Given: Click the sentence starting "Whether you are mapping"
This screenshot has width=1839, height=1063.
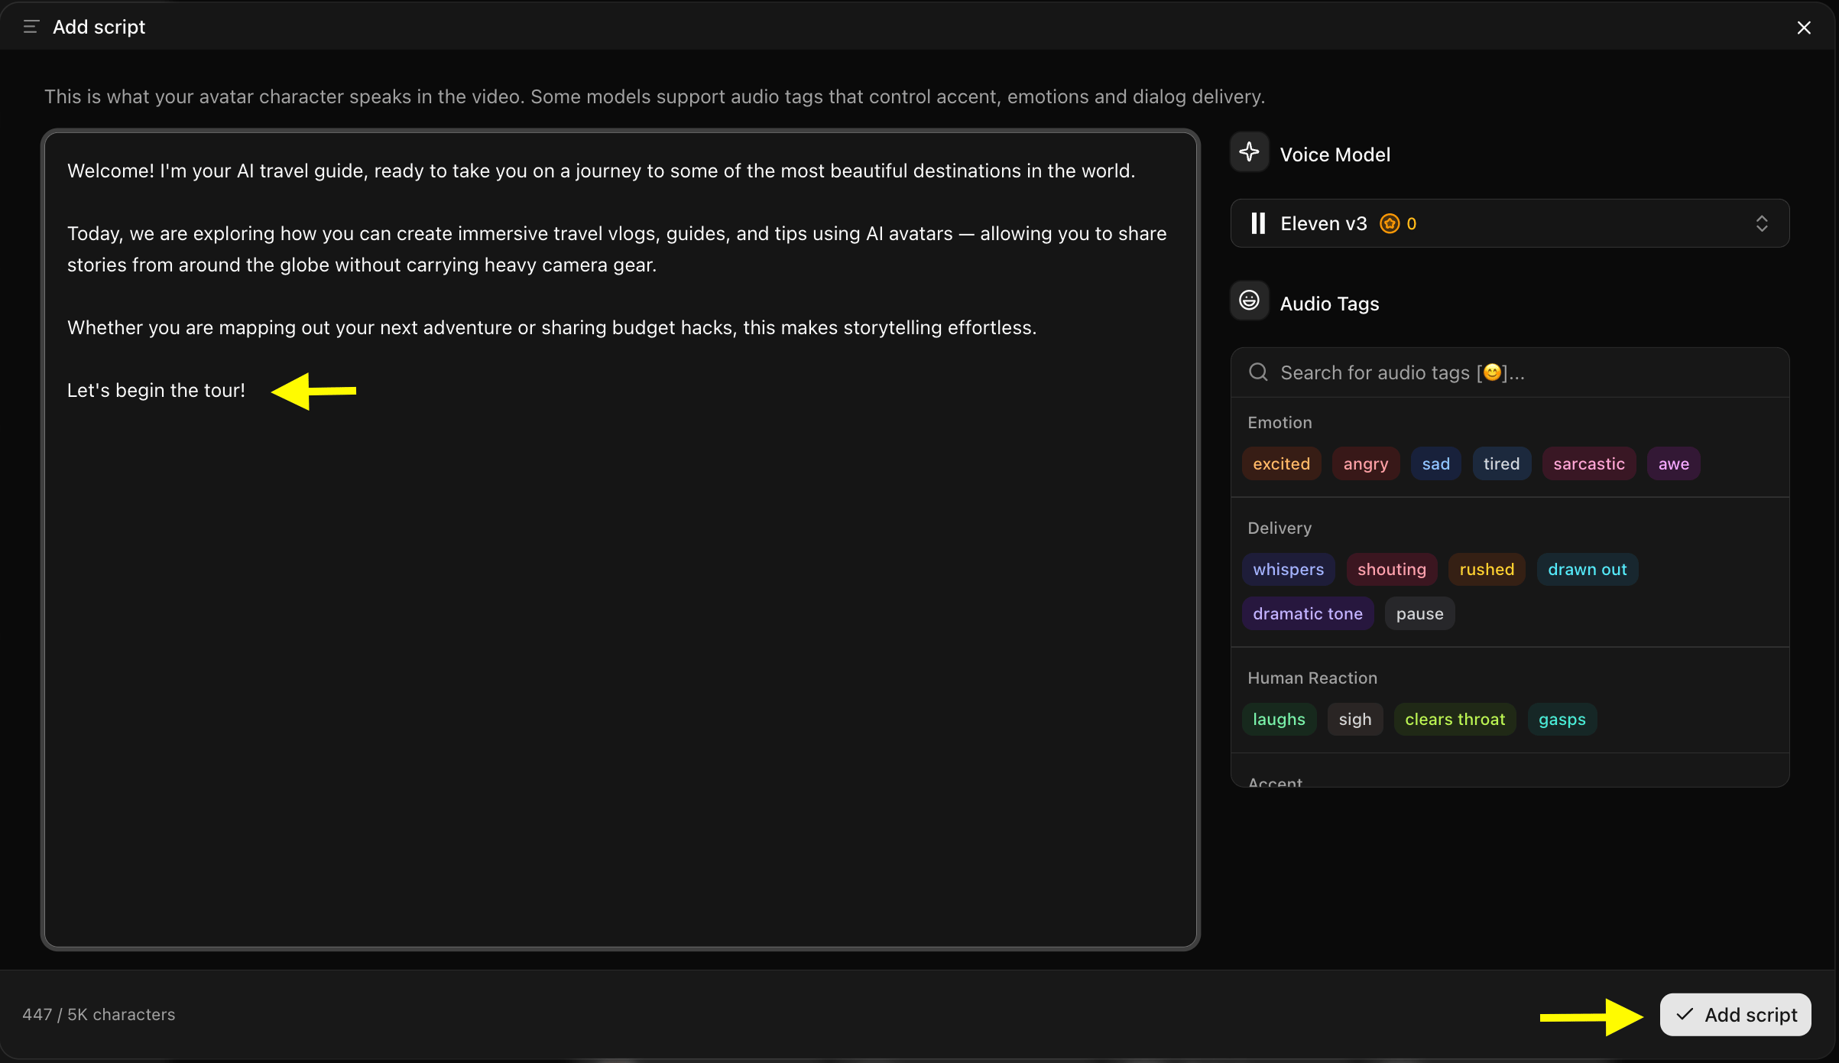Looking at the screenshot, I should click(x=552, y=327).
